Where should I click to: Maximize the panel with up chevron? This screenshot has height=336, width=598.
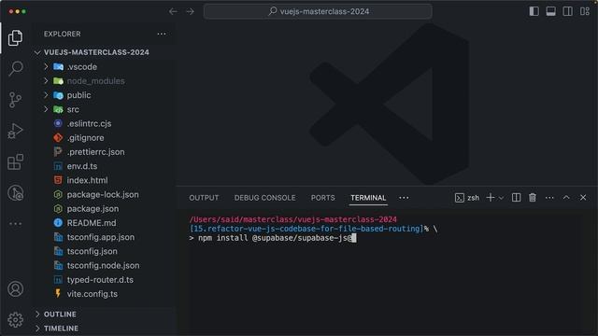566,197
